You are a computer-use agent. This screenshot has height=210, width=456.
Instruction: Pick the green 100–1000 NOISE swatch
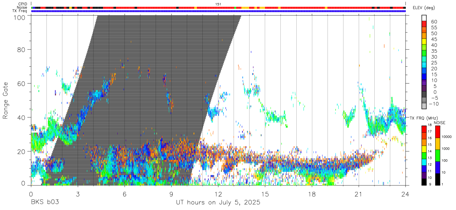click(x=437, y=156)
